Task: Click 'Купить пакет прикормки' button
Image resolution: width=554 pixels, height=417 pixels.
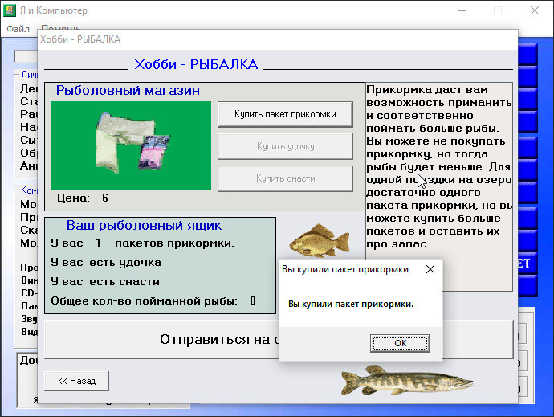Action: click(x=285, y=115)
